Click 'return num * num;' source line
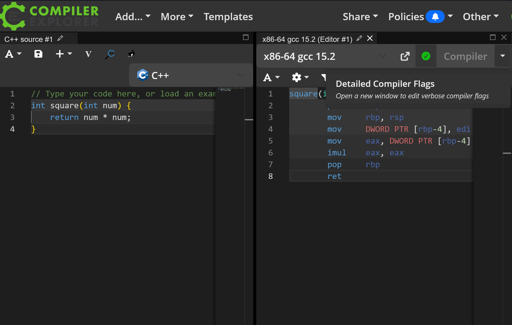 90,118
